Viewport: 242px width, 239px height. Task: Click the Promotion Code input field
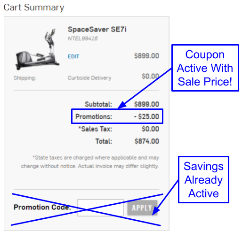point(100,208)
